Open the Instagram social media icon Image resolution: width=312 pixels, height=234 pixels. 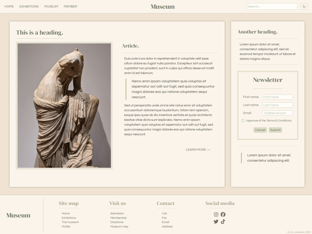pyautogui.click(x=216, y=214)
